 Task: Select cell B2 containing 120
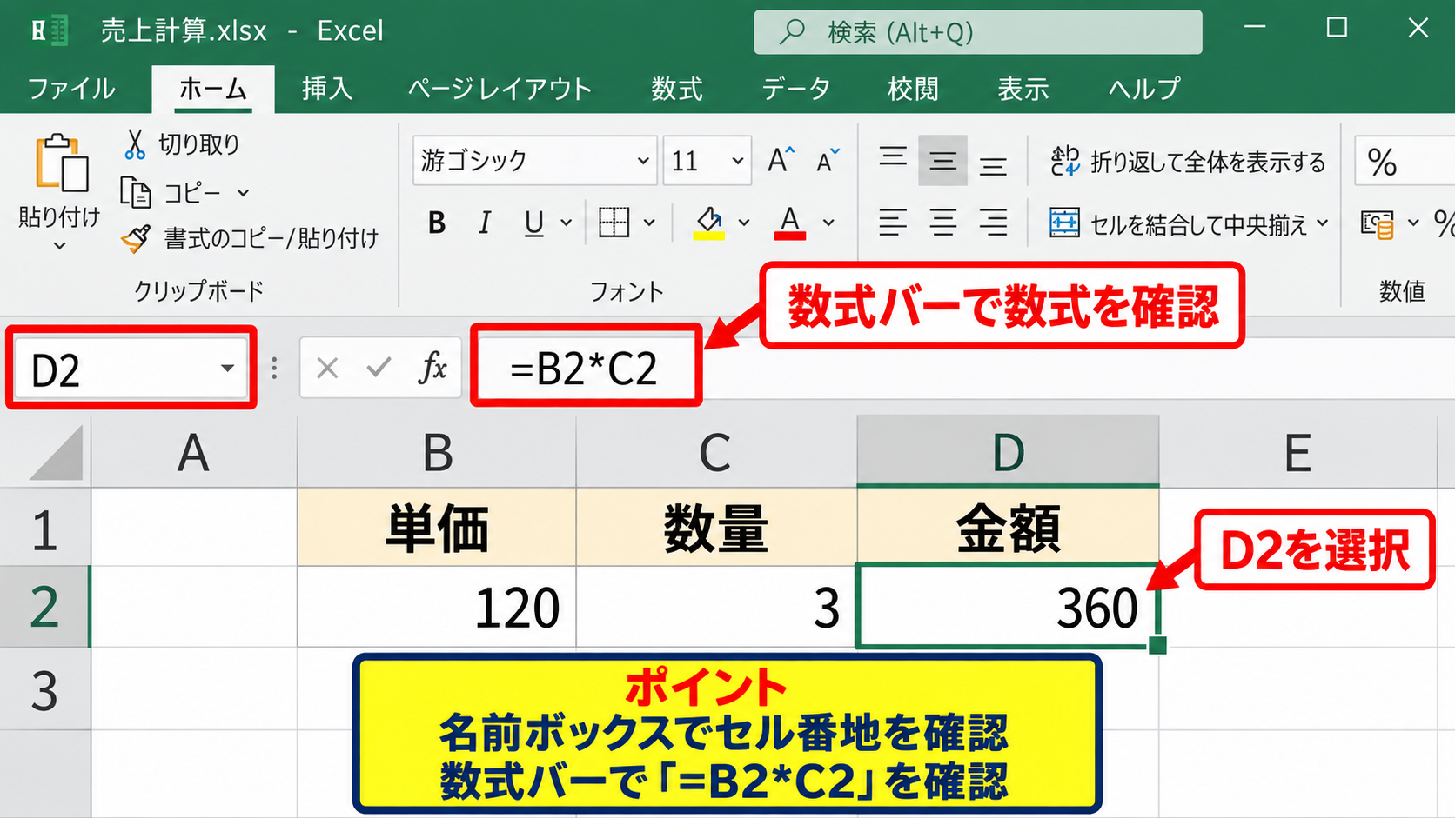tap(437, 607)
